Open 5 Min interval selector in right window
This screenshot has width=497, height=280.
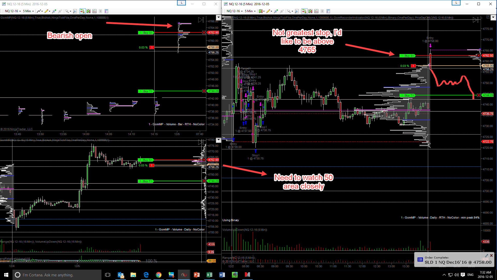tap(250, 11)
